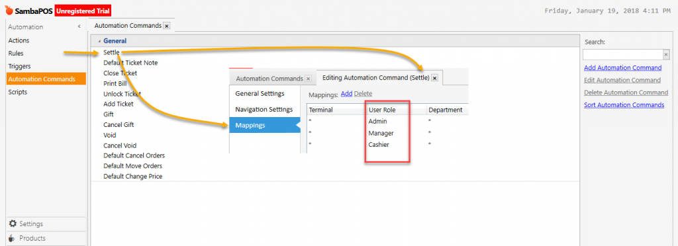Viewport: 678px width, 246px height.
Task: Click Delete Automation Command link
Action: pos(626,93)
